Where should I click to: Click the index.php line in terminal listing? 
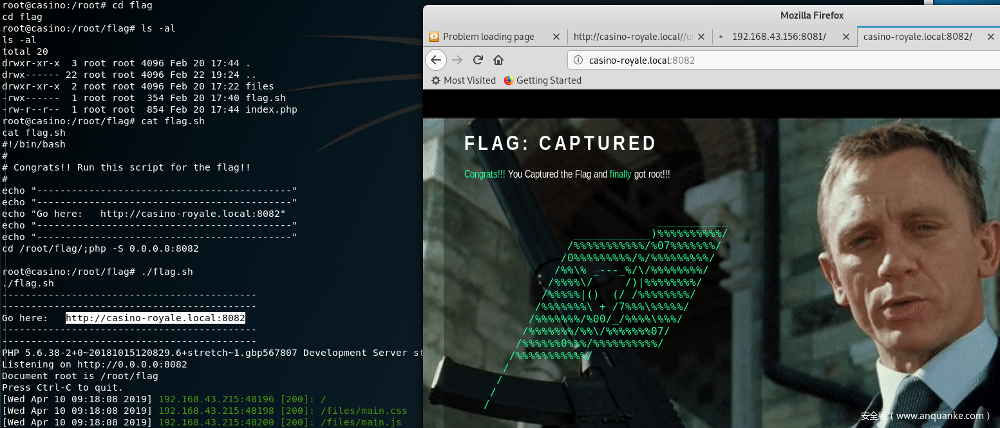click(x=149, y=109)
